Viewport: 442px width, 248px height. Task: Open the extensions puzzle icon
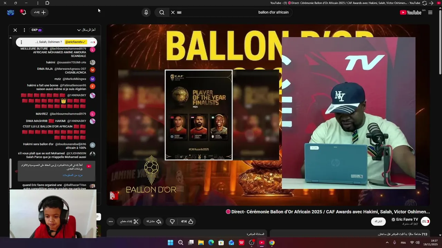(47, 3)
